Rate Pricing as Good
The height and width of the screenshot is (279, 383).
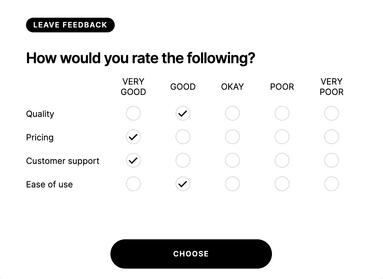(183, 137)
